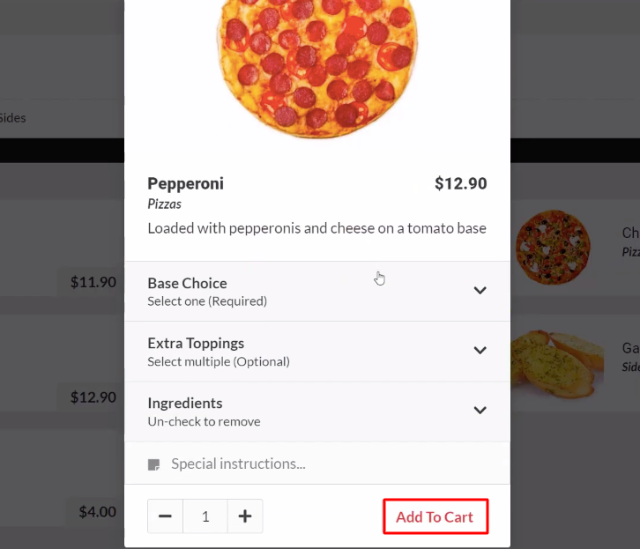The width and height of the screenshot is (640, 549).
Task: Expand the Base Choice chevron
Action: (x=480, y=291)
